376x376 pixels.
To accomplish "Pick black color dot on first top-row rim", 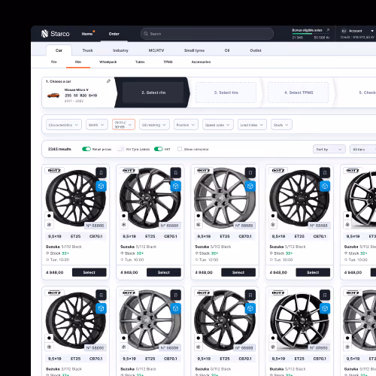I will coord(49,216).
